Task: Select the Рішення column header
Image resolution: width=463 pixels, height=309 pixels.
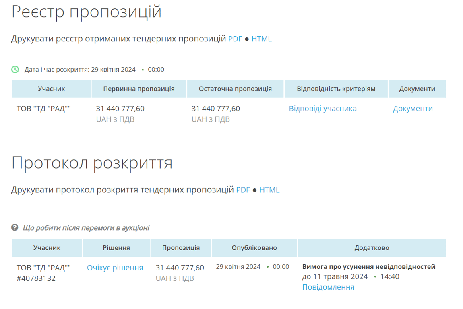Action: [116, 248]
